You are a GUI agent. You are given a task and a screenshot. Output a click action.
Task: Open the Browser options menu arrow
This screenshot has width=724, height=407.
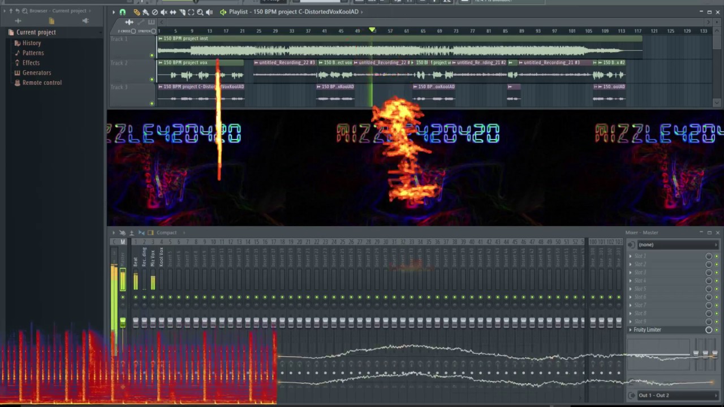(x=5, y=11)
